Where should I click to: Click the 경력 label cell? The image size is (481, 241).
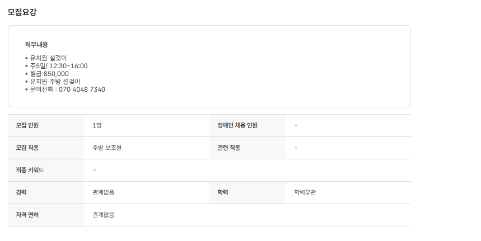pos(22,192)
